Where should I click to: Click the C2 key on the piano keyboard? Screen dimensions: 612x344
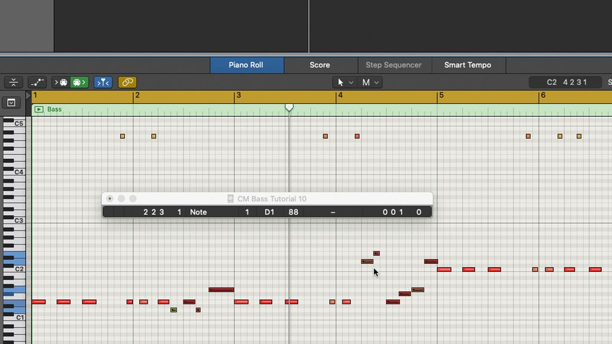(x=17, y=269)
